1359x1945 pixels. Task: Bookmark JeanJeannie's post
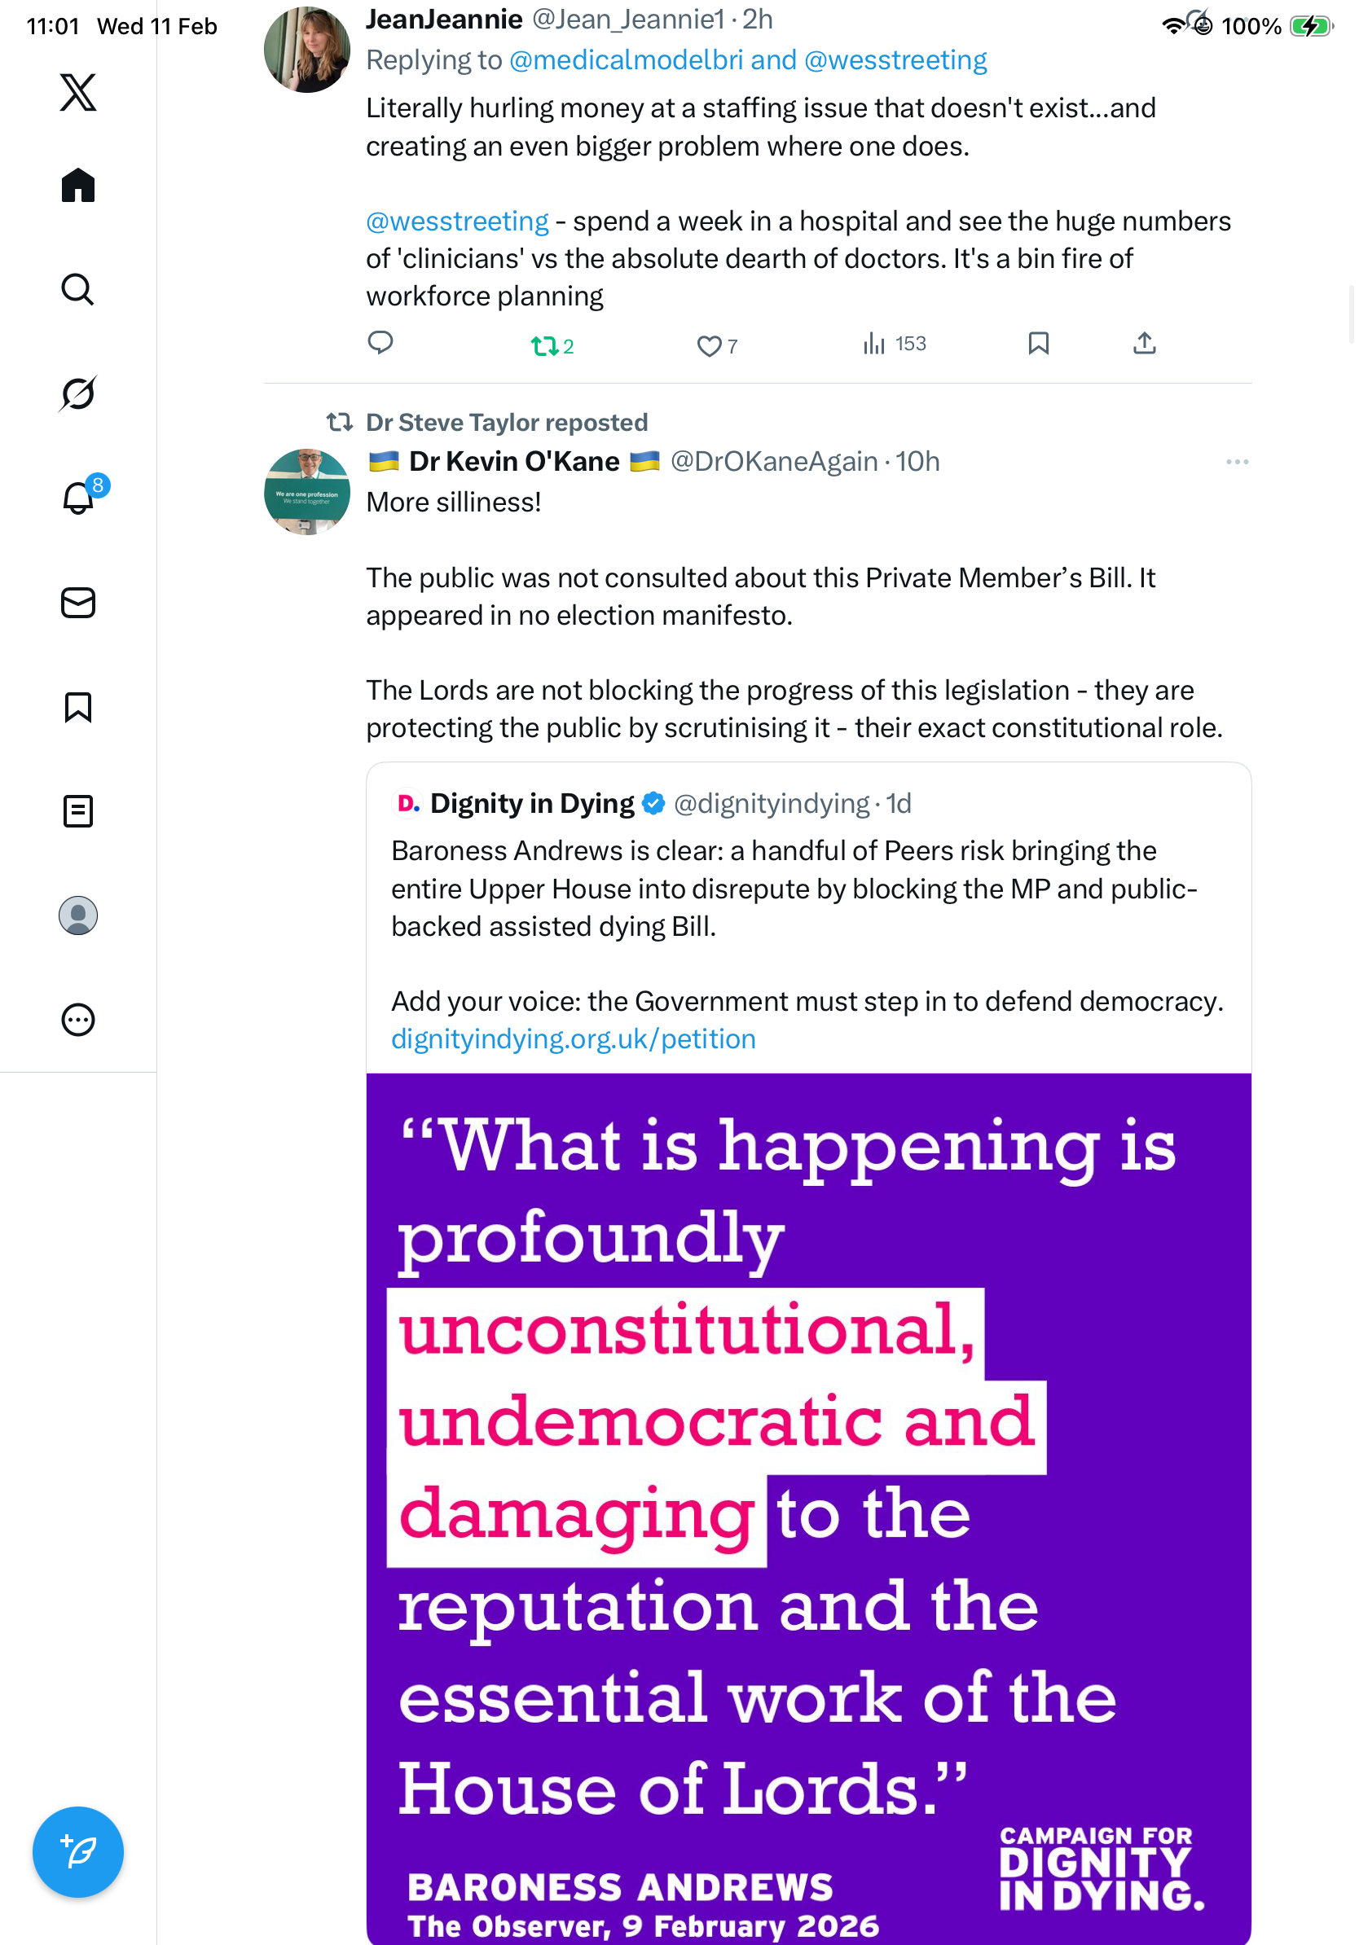click(x=1039, y=343)
